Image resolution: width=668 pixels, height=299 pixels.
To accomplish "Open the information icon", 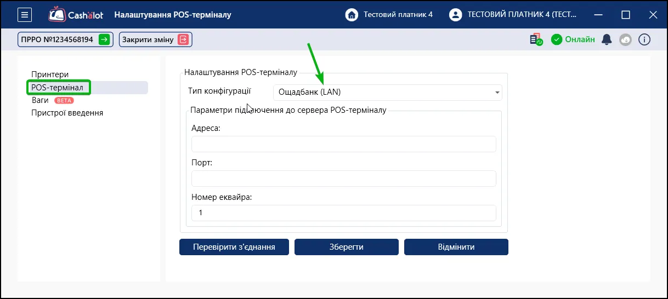I will 644,39.
